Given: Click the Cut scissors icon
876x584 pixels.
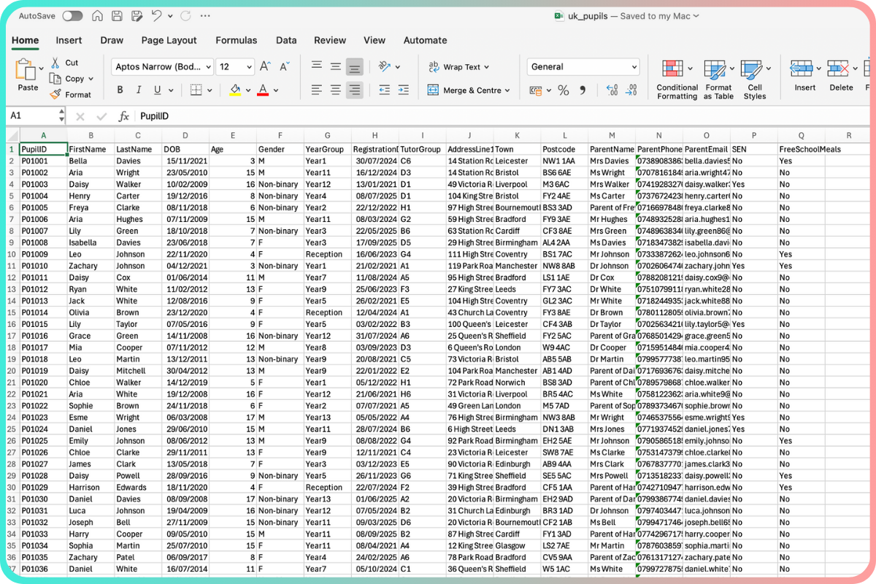Looking at the screenshot, I should [x=55, y=63].
